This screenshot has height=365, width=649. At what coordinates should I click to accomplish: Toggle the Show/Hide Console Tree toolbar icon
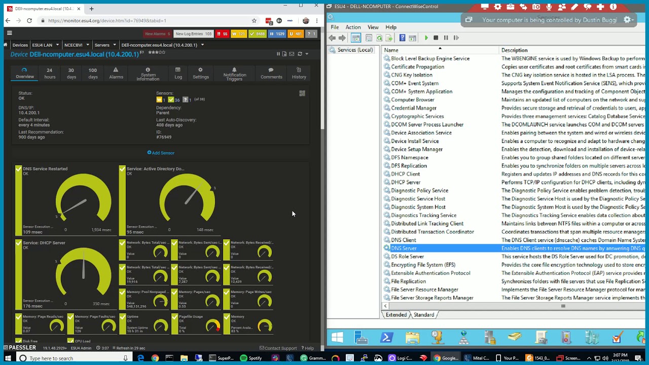coord(356,38)
